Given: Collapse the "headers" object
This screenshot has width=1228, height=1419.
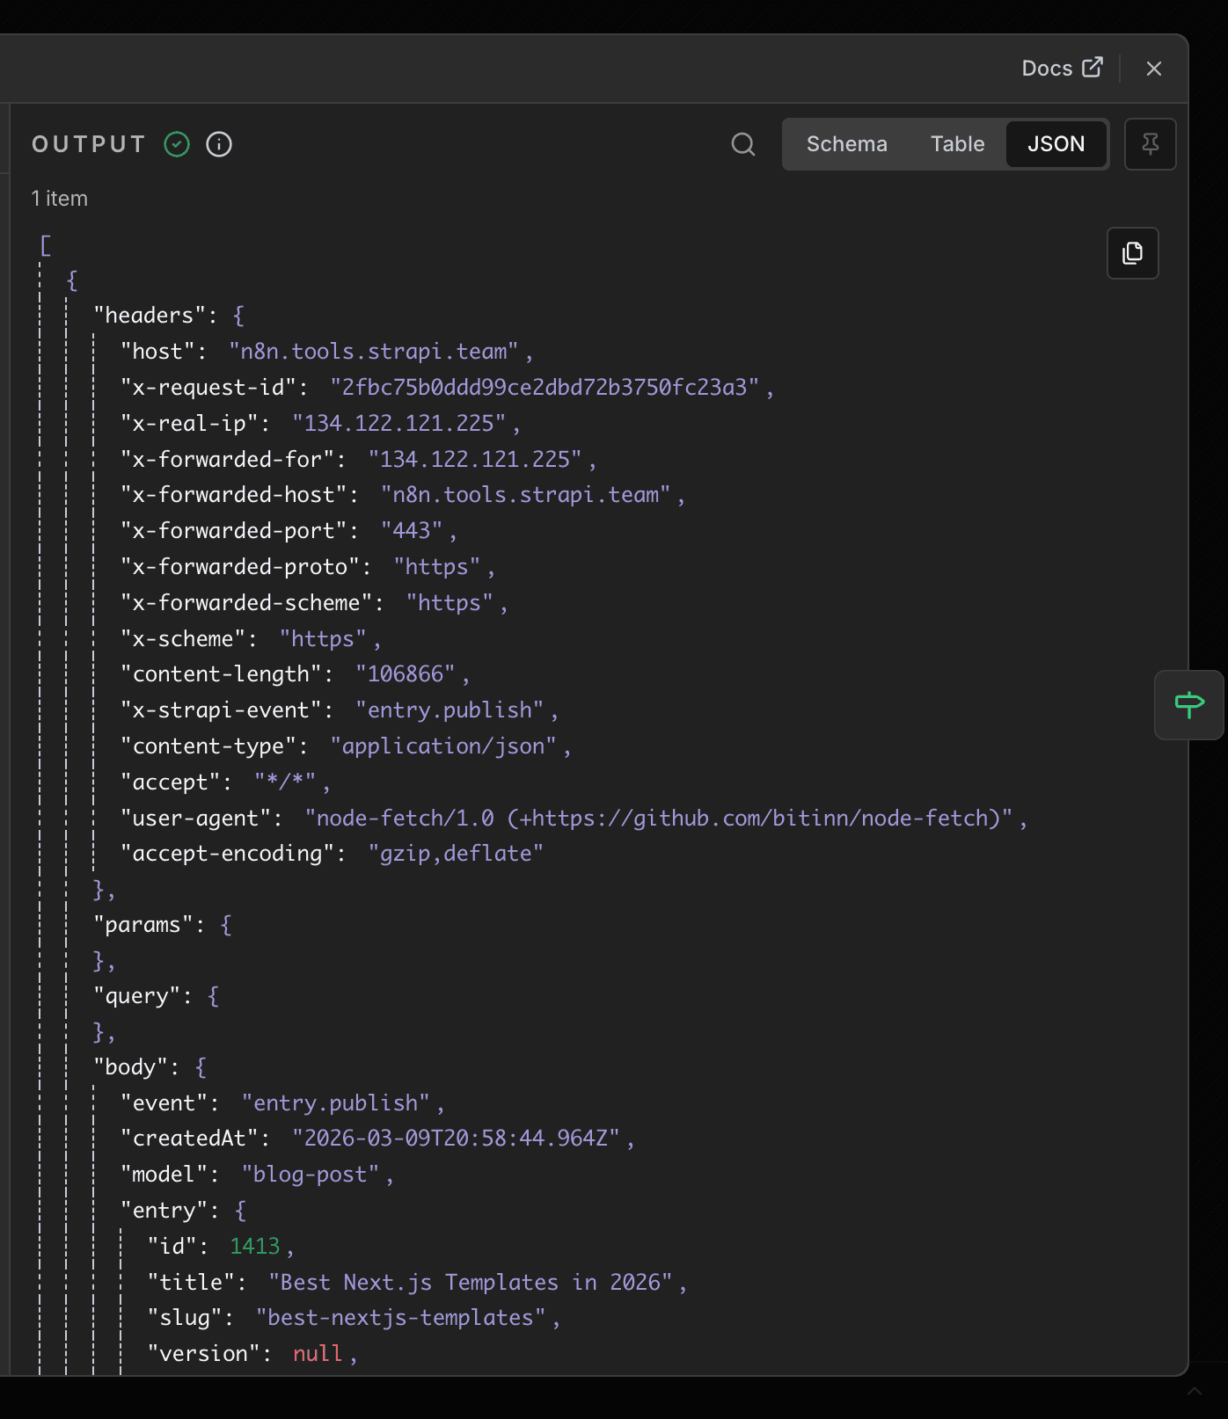Looking at the screenshot, I should click(x=238, y=316).
